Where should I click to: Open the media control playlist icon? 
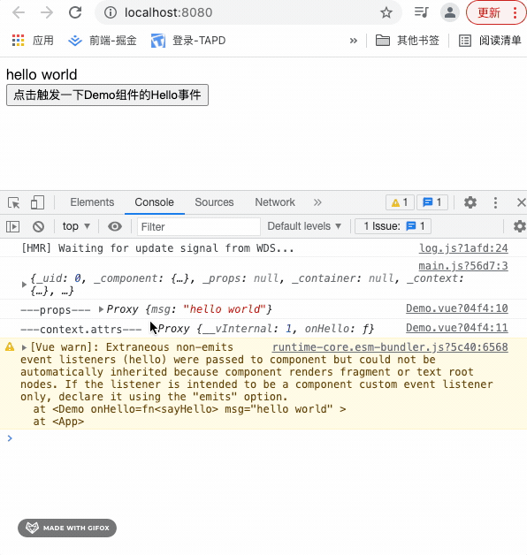(421, 12)
